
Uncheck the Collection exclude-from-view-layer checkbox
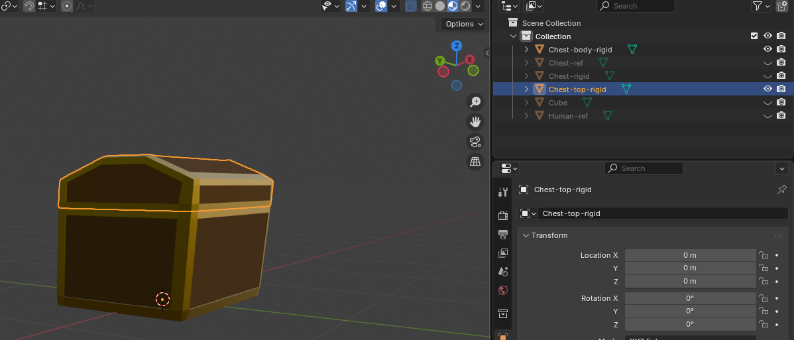tap(754, 36)
